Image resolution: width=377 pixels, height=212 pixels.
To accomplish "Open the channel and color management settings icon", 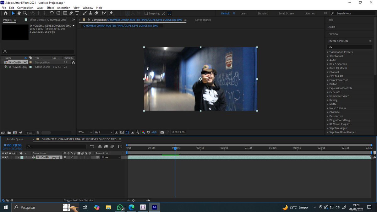I will (143, 133).
